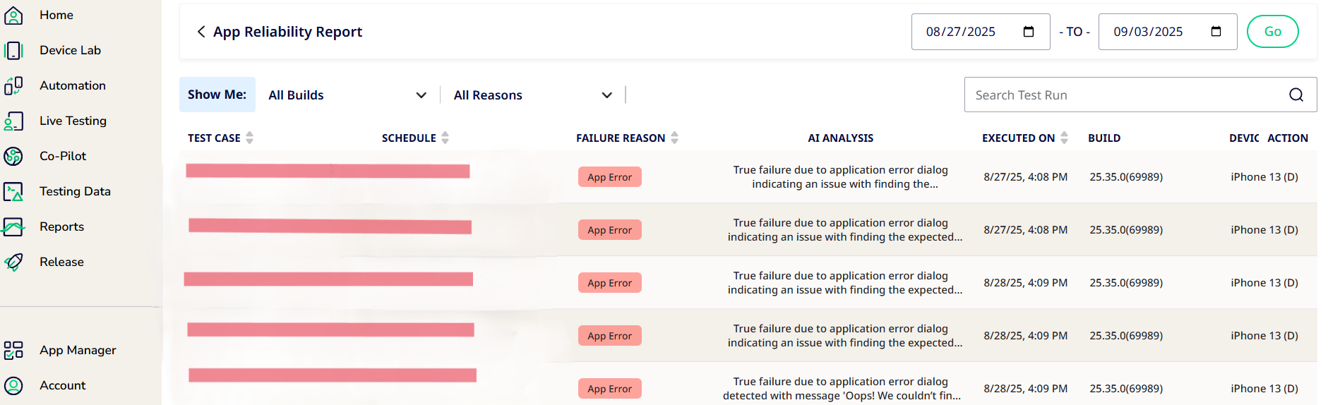
Task: Expand the All Reasons dropdown
Action: click(x=532, y=95)
